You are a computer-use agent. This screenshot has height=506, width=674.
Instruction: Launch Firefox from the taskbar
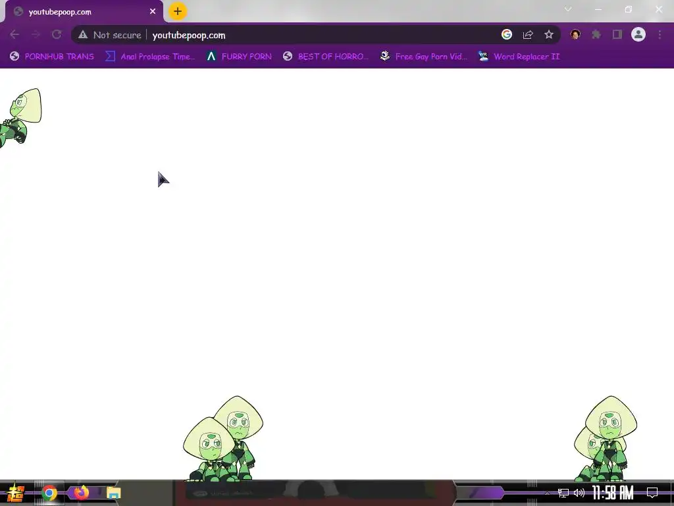[81, 493]
